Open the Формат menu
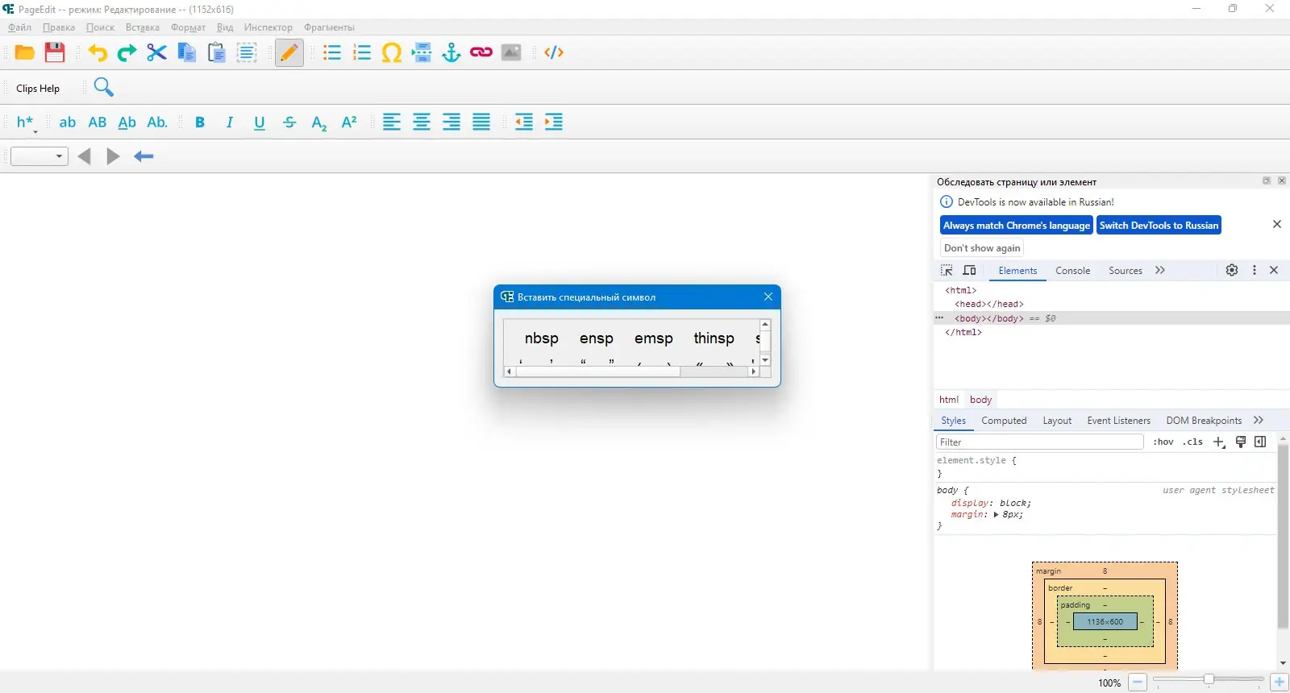The image size is (1290, 693). point(188,27)
